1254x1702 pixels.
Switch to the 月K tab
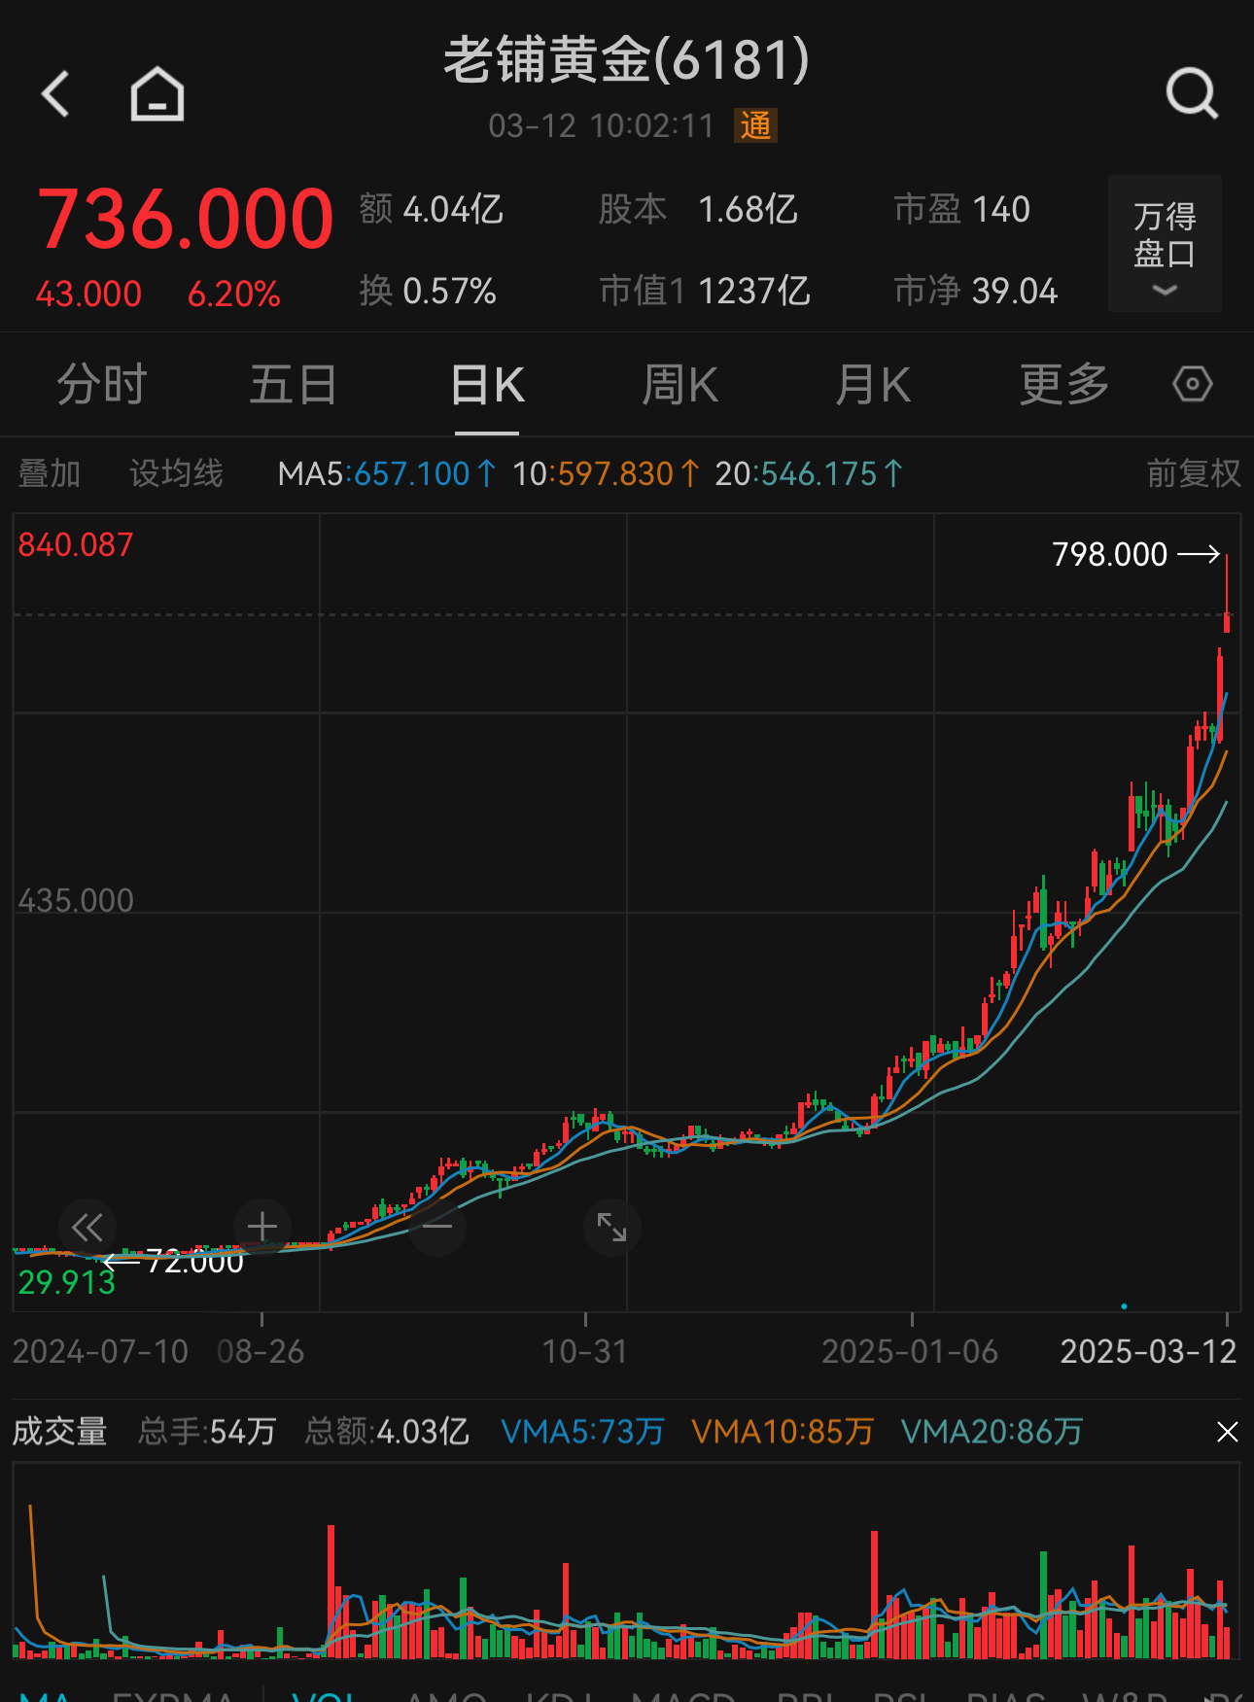point(873,385)
